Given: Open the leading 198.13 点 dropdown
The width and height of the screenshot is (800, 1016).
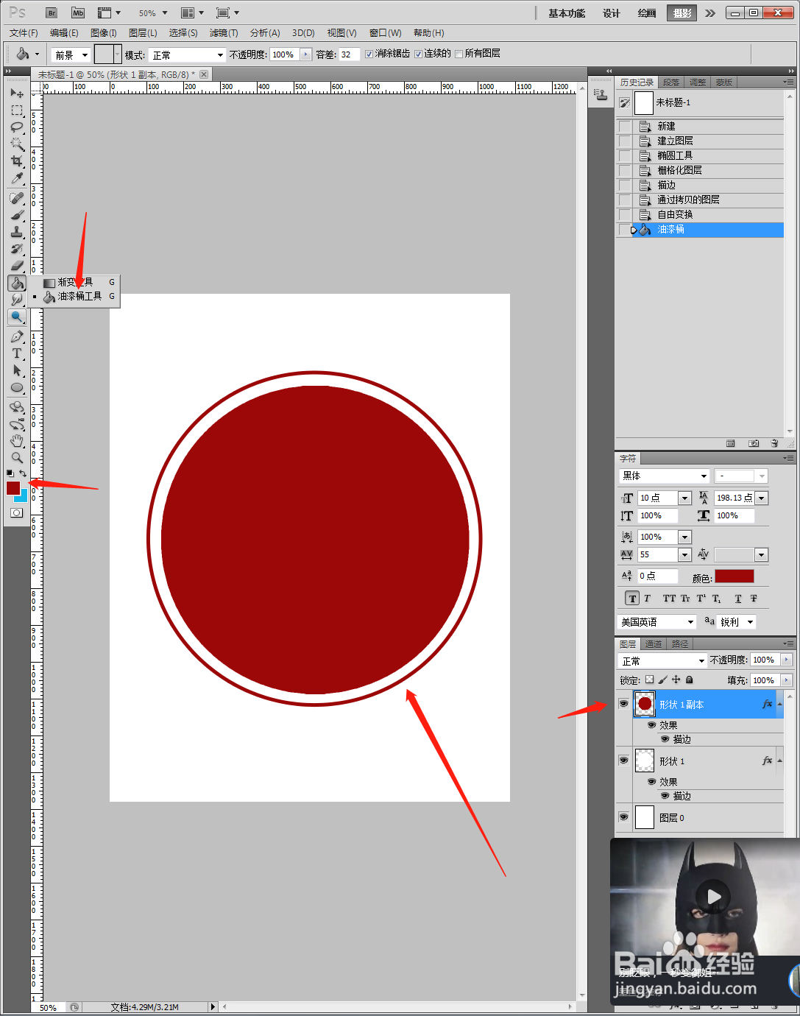Looking at the screenshot, I should tap(762, 498).
